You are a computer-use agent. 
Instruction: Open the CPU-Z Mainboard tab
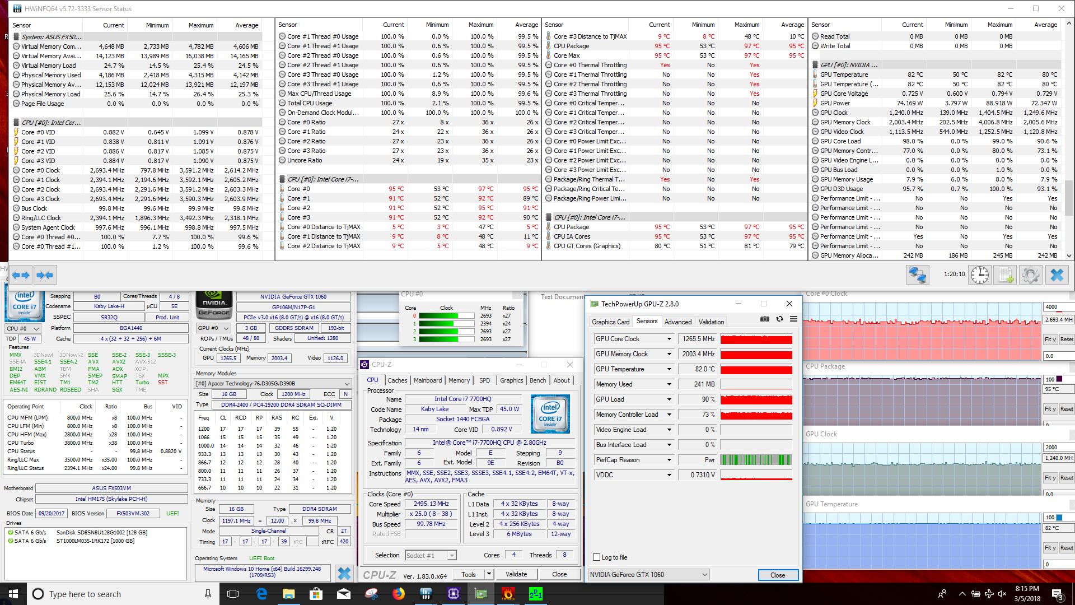pos(428,380)
